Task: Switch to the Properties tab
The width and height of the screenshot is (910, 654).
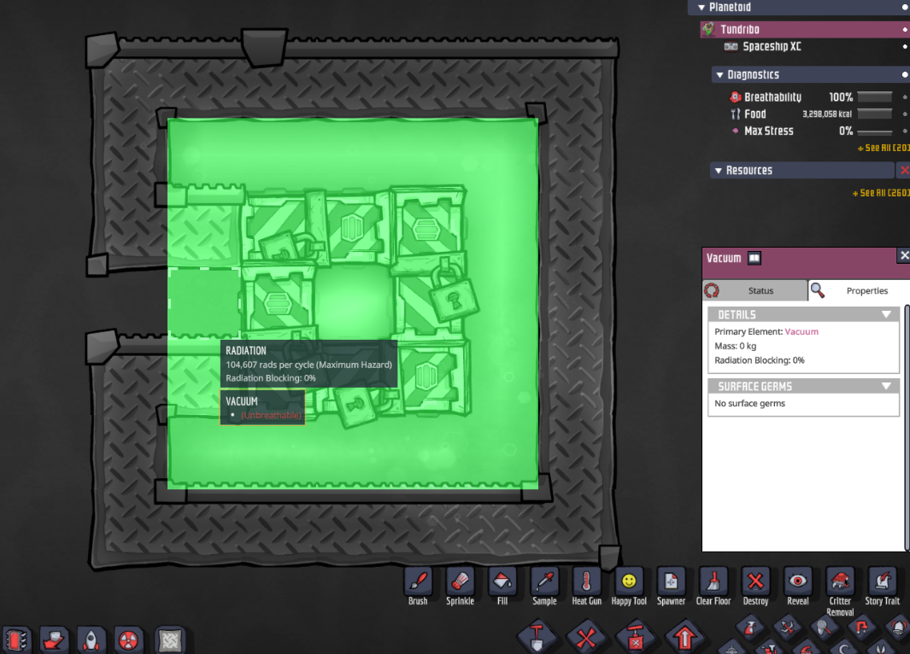Action: click(x=859, y=290)
